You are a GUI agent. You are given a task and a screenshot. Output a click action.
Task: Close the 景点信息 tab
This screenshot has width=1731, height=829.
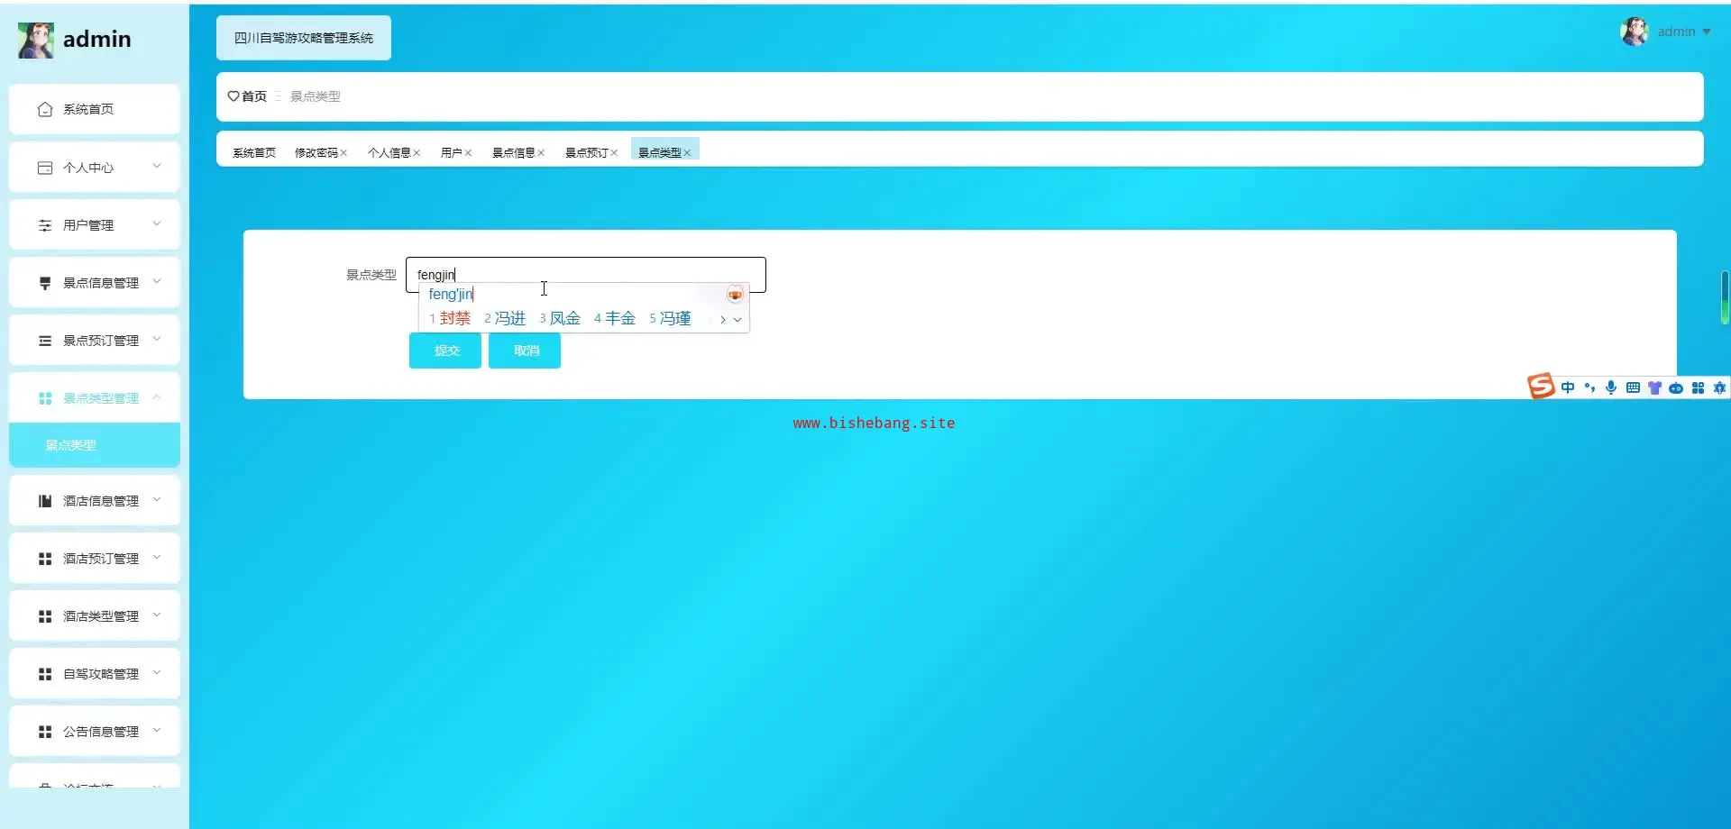coord(541,153)
